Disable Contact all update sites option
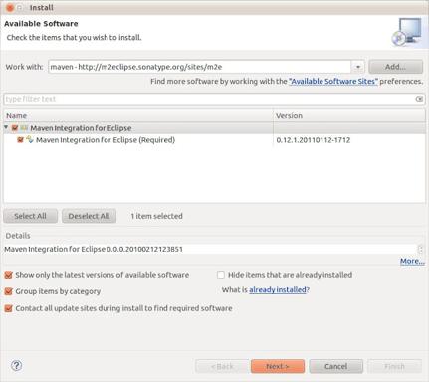Screen dimensions: 429x382 point(9,308)
